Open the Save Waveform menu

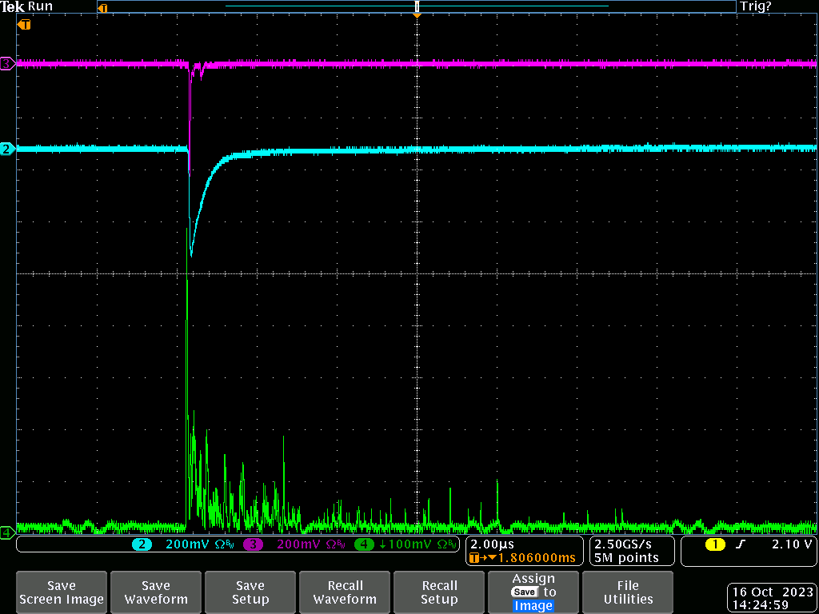[x=156, y=592]
